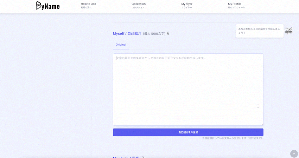Open the How to Use menu
The image size is (299, 158).
[88, 4]
